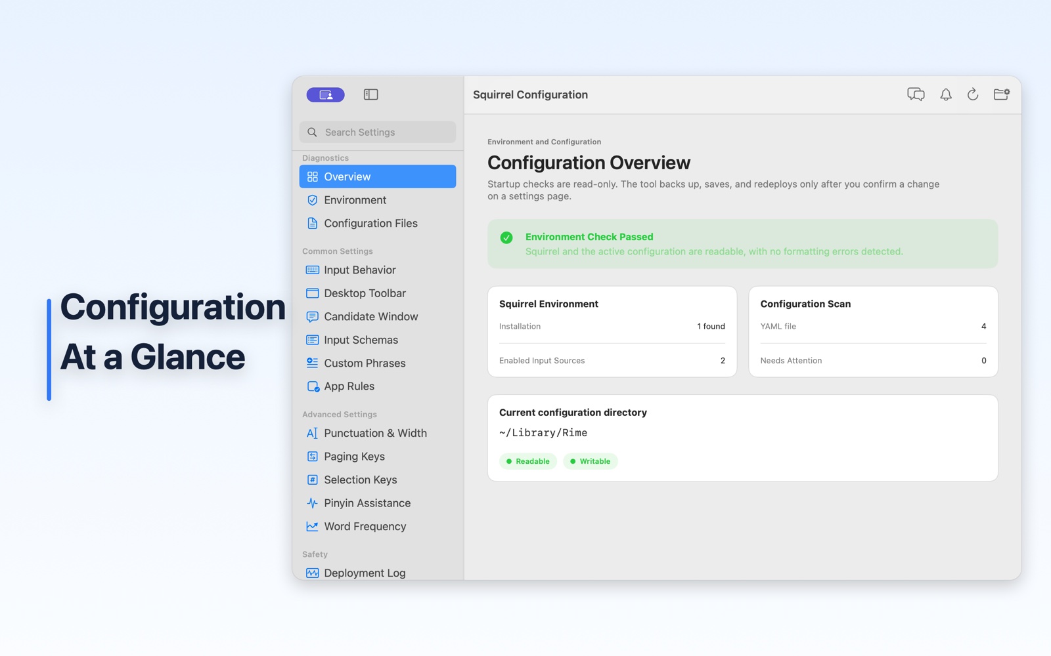Click the Installation row label
Image resolution: width=1051 pixels, height=656 pixels.
[x=520, y=327]
